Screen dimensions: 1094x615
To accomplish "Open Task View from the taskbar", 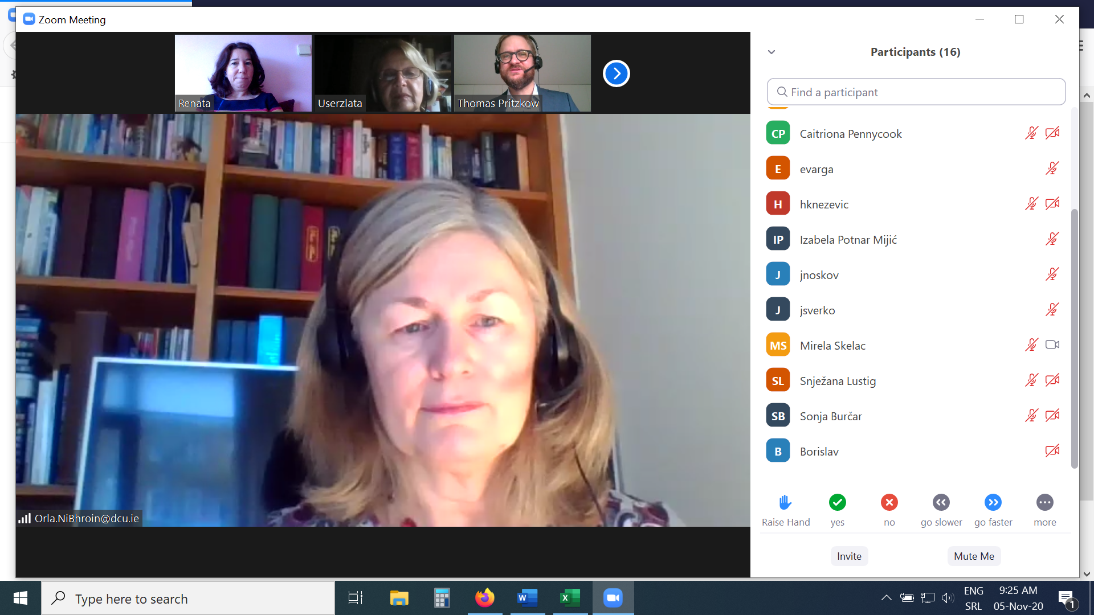I will [356, 598].
